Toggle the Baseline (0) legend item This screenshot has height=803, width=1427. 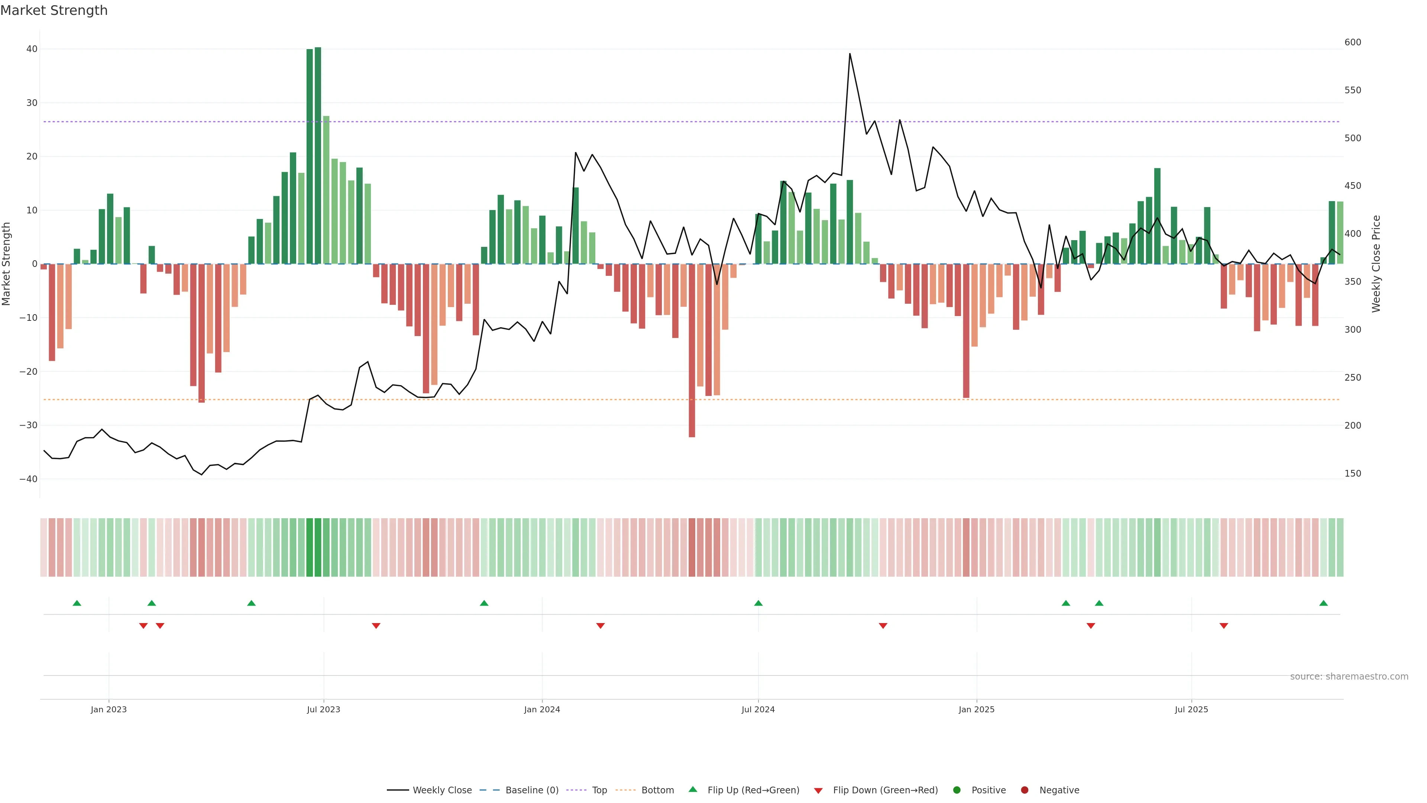click(x=531, y=790)
